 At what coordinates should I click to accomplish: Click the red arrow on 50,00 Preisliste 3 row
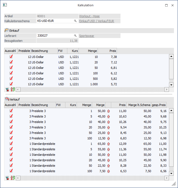click(108, 111)
